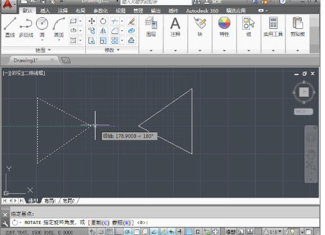Click the Explode tool icon
This screenshot has height=235, width=325.
click(131, 31)
